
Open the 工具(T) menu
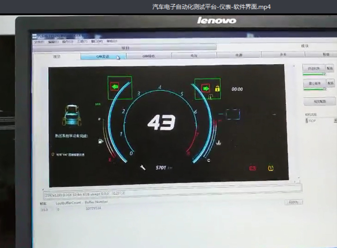coord(82,42)
